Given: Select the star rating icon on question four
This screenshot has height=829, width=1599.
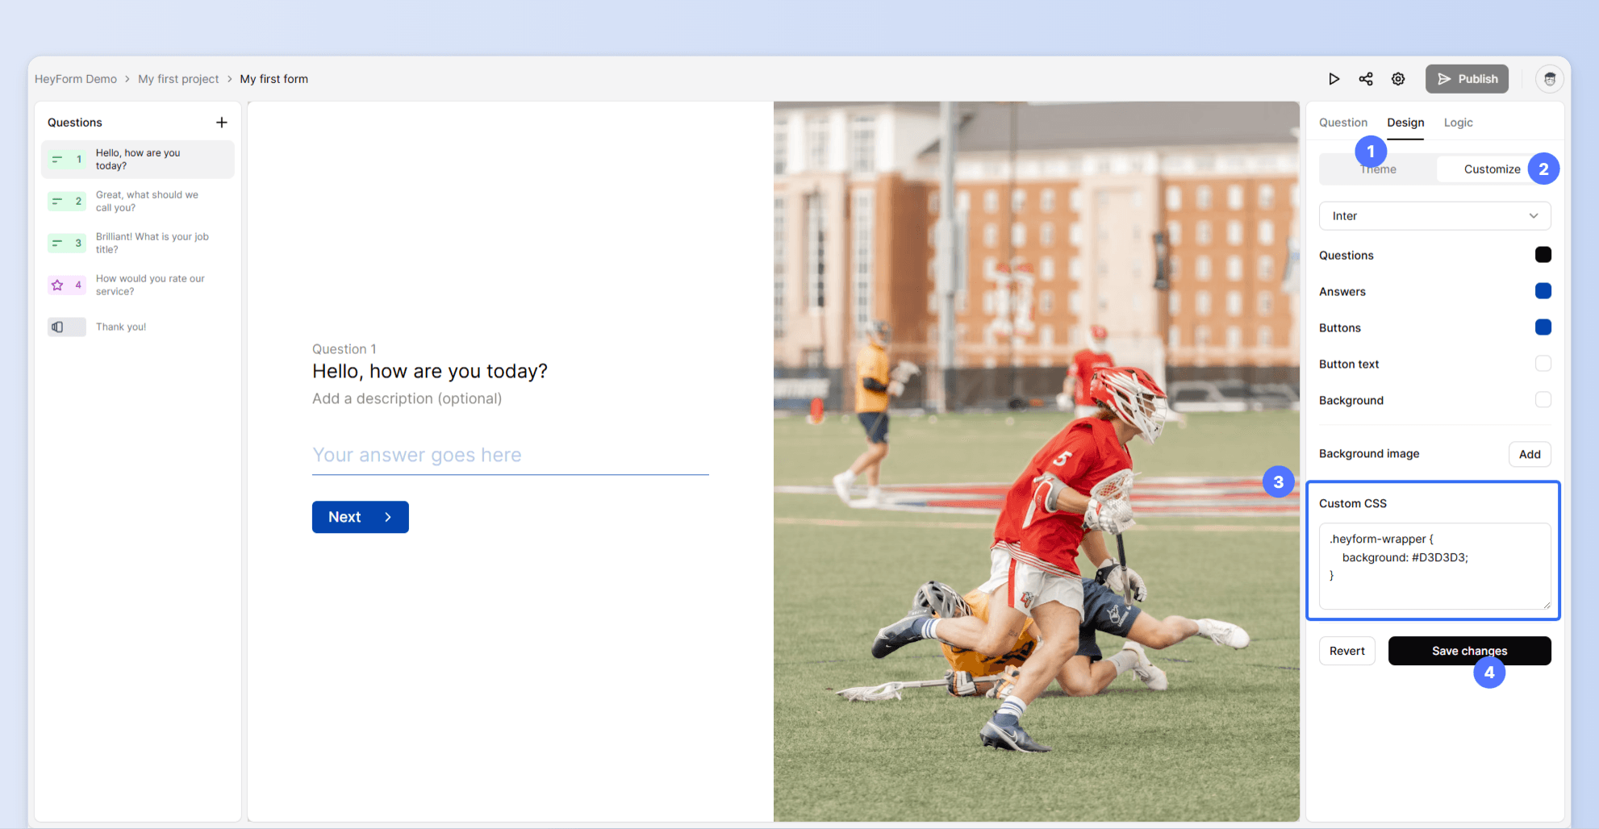Looking at the screenshot, I should pyautogui.click(x=56, y=285).
